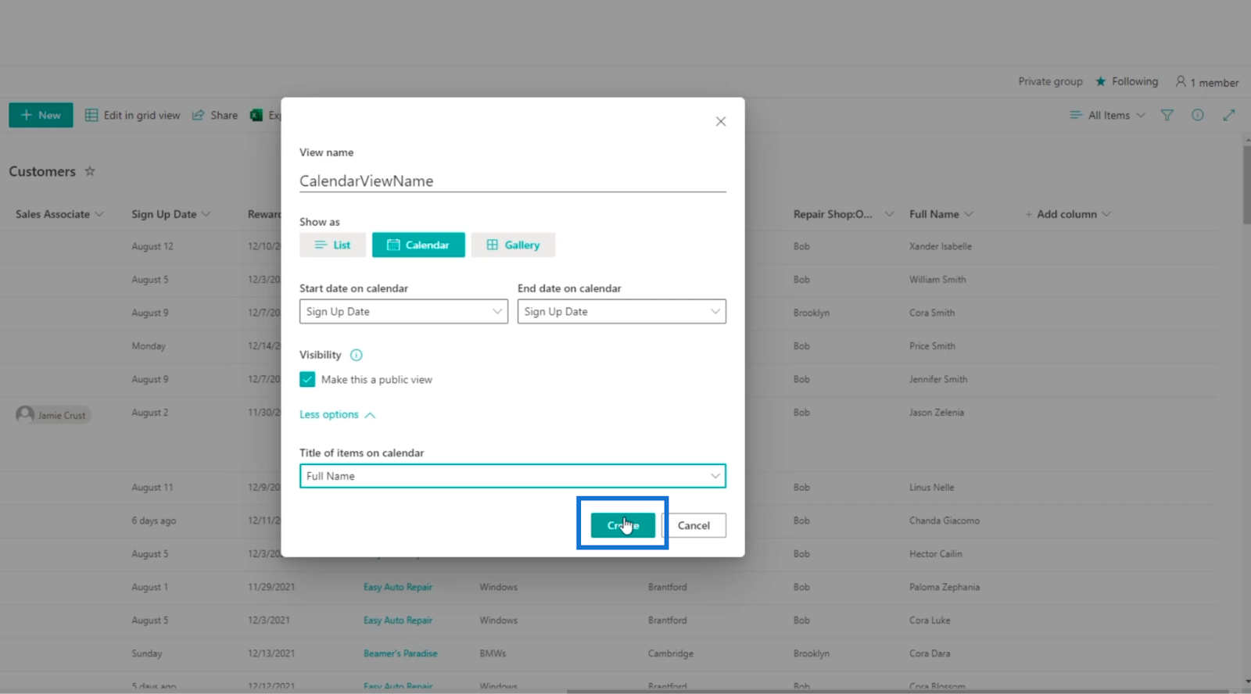Click Edit in grid view
This screenshot has width=1251, height=694.
[x=133, y=115]
